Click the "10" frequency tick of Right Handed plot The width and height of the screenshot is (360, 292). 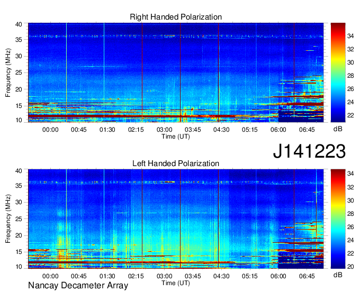pos(19,120)
